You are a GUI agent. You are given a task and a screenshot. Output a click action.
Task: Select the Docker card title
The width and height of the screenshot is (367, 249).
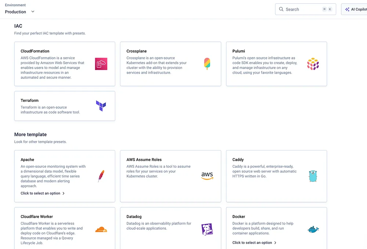pos(239,216)
